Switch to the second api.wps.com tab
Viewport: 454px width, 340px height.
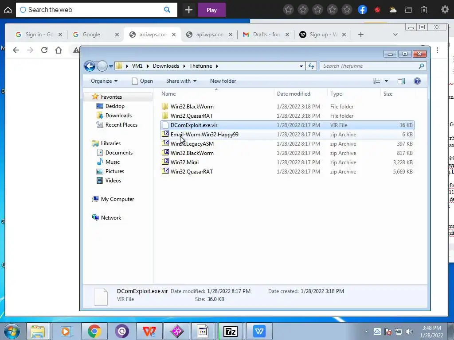pos(209,35)
